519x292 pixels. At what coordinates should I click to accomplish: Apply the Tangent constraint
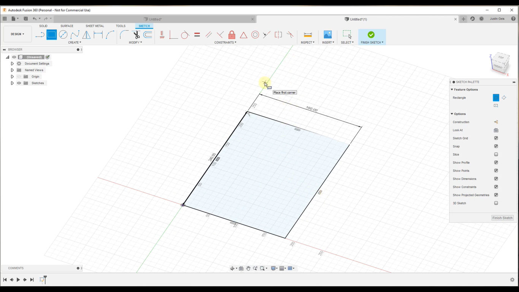tap(185, 35)
